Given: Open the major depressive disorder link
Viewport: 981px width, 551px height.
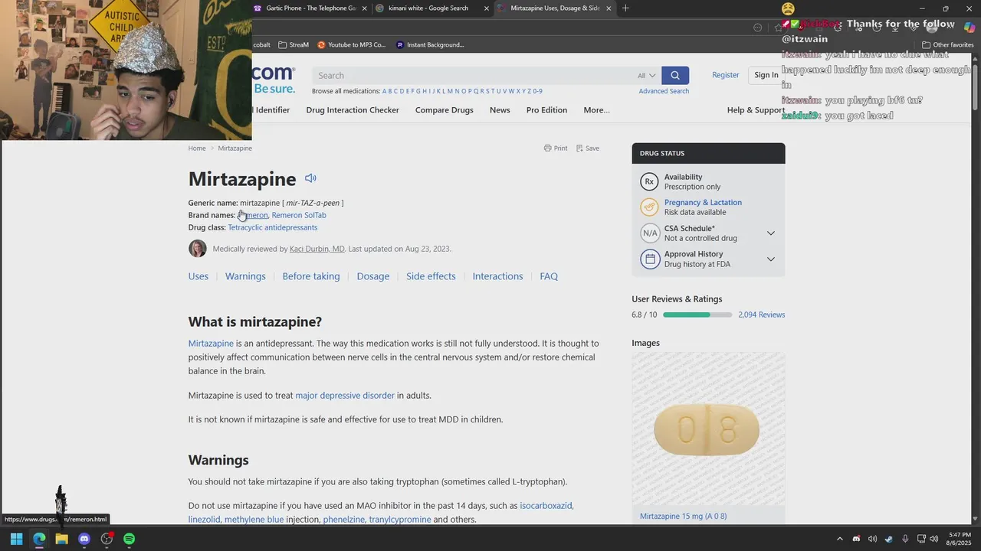Looking at the screenshot, I should tap(345, 396).
